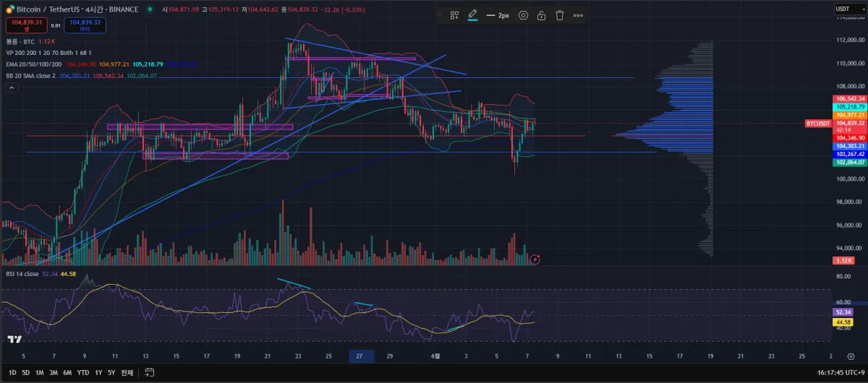Click the 6월 month label on time axis
The width and height of the screenshot is (868, 383).
[435, 356]
